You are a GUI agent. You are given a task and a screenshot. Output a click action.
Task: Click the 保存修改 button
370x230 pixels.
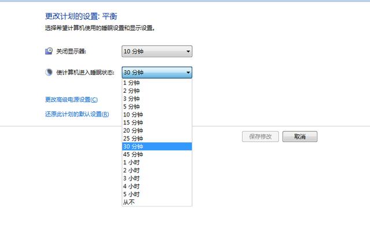[x=260, y=137]
